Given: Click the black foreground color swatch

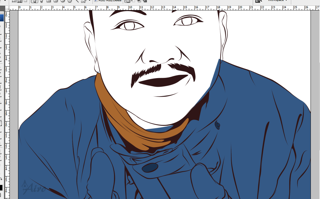Looking at the screenshot, I should point(1,187).
